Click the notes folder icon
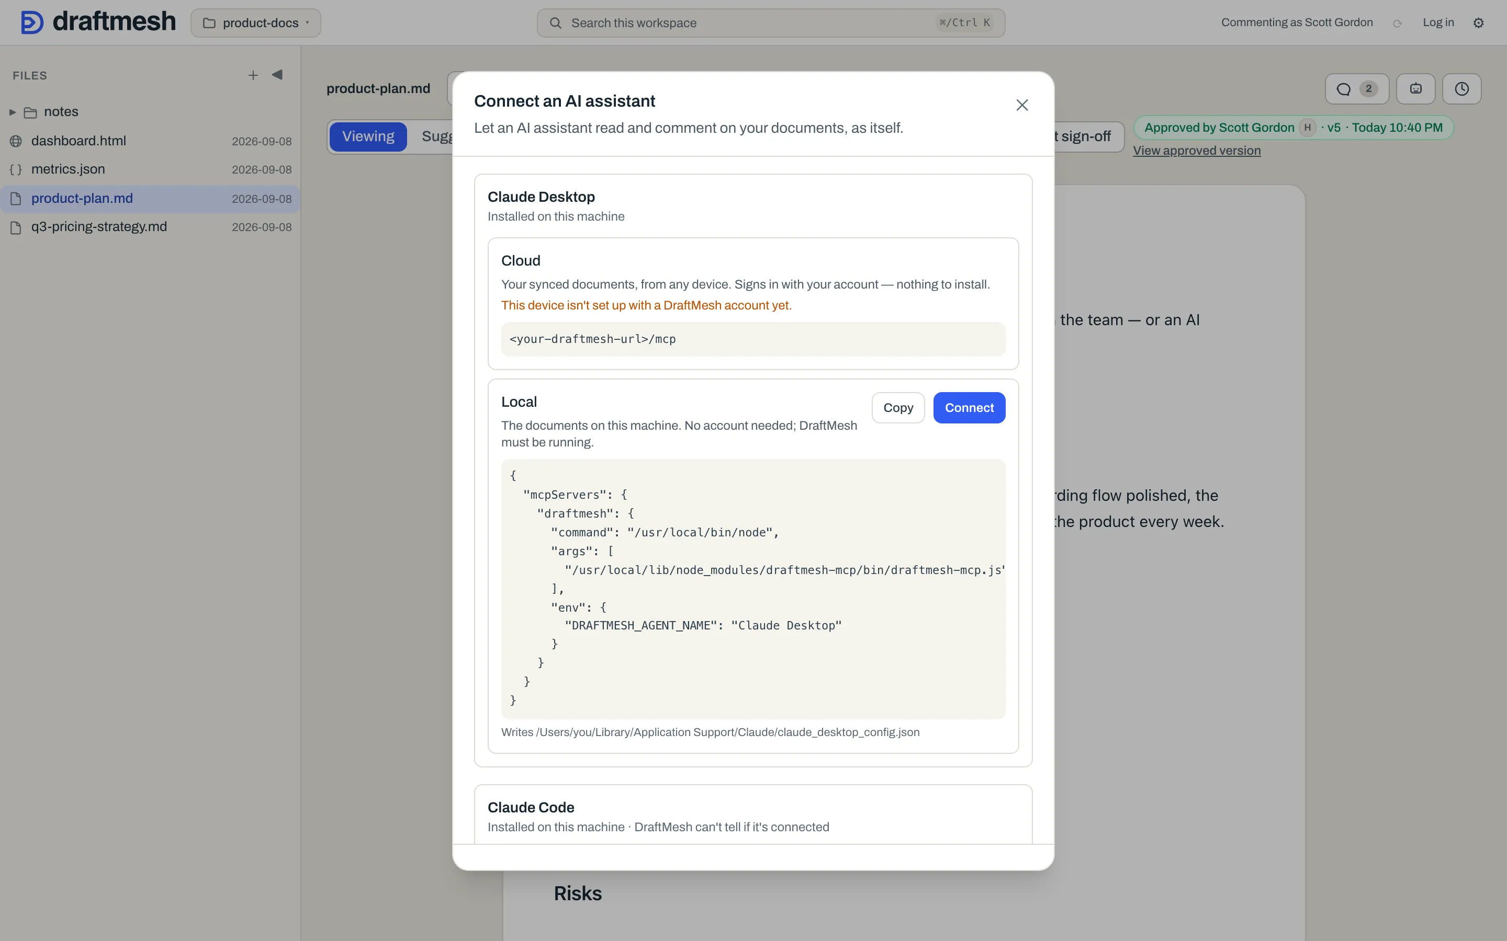 click(30, 112)
